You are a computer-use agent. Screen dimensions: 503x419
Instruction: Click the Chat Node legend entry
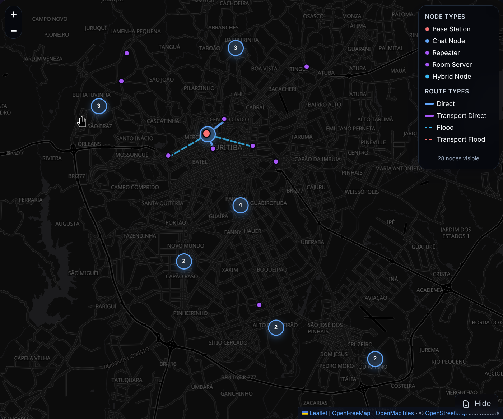445,41
